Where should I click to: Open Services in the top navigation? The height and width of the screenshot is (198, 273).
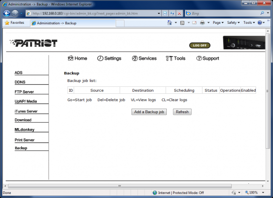(x=144, y=58)
